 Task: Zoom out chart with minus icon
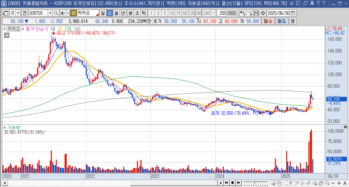point(333,183)
